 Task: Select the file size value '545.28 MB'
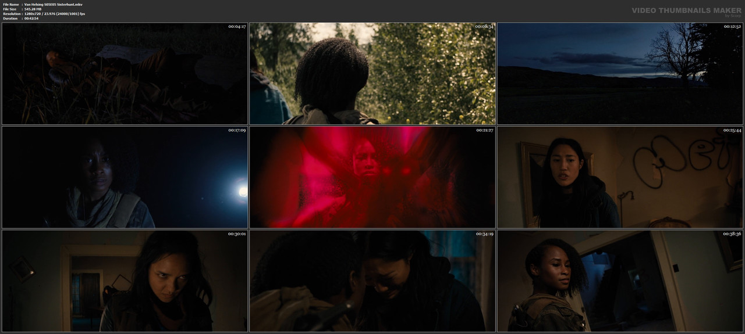coord(34,9)
